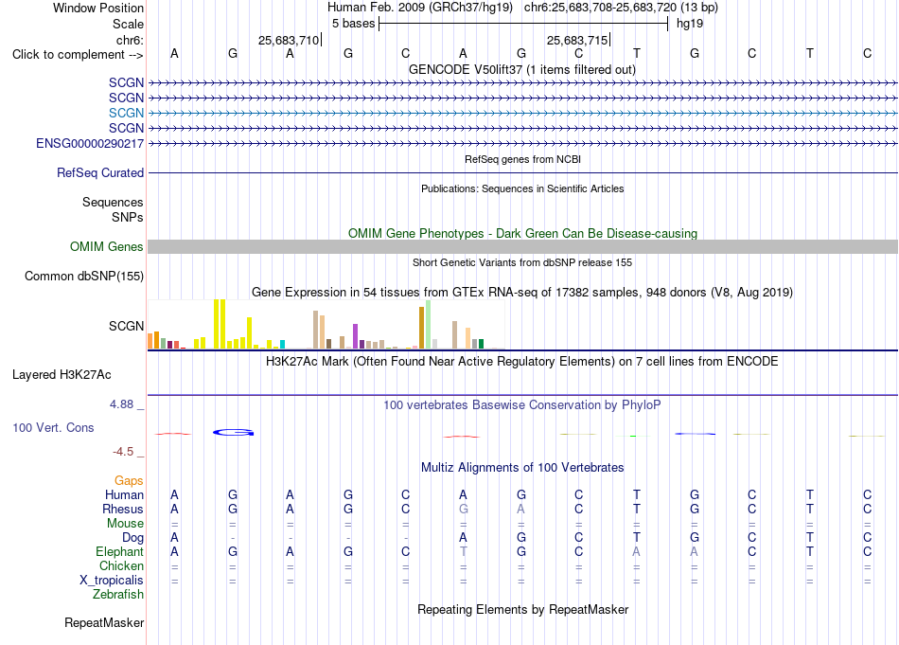The image size is (899, 645).
Task: Open '100 vertebrates Basewise Conservation by PhyloP' title
Action: (522, 405)
